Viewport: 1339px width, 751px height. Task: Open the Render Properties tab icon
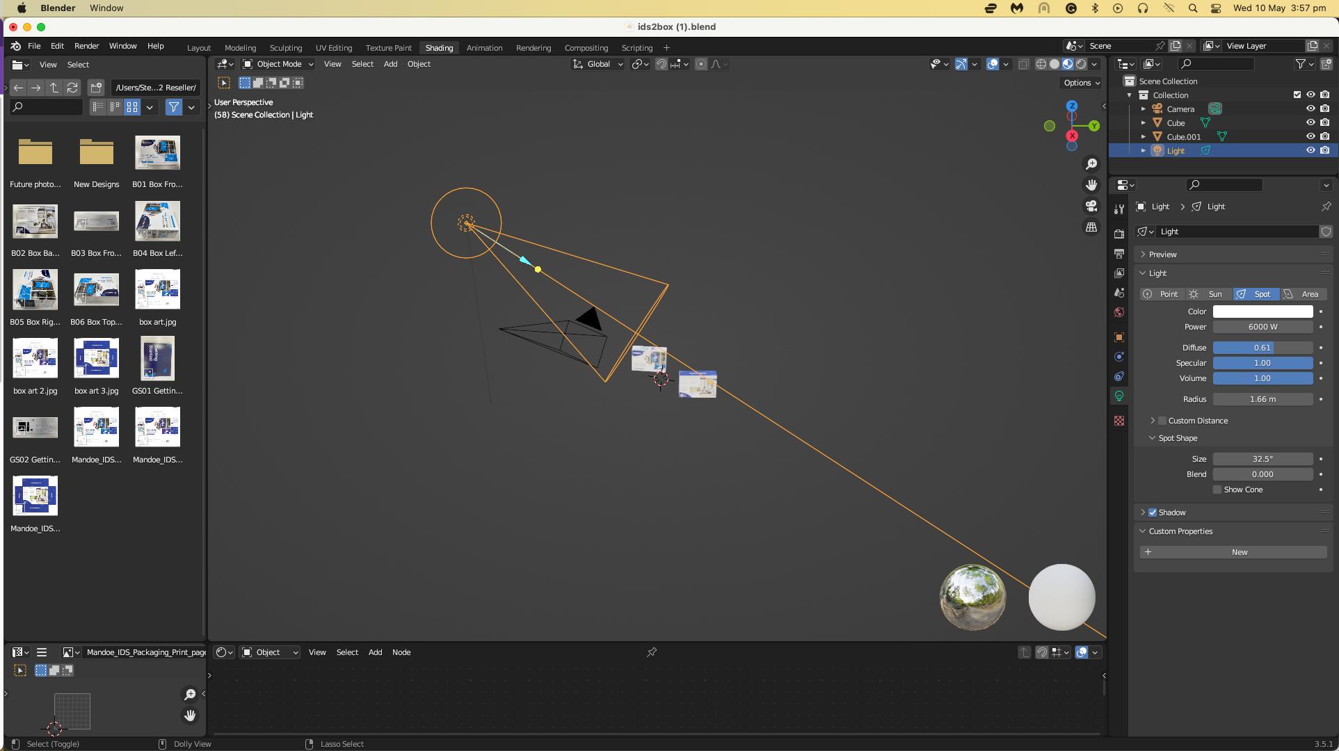pyautogui.click(x=1120, y=233)
